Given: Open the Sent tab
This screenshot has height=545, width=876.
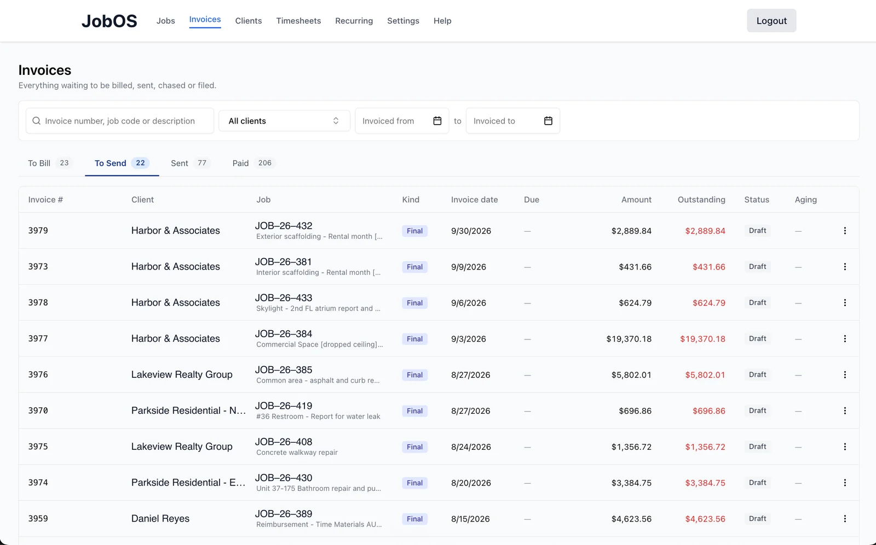Looking at the screenshot, I should click(x=191, y=163).
